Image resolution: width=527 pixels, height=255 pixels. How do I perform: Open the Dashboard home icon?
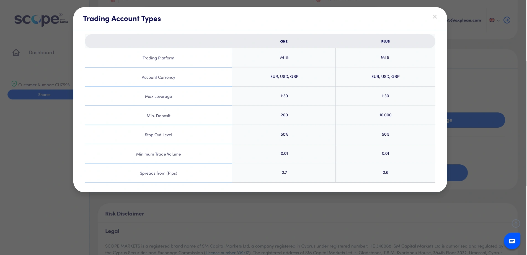coord(16,52)
